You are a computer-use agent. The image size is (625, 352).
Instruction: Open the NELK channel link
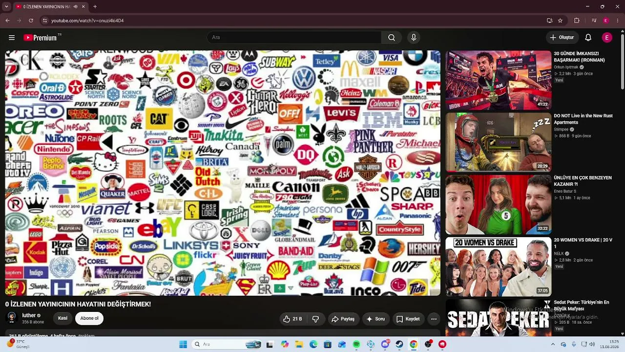pyautogui.click(x=559, y=254)
